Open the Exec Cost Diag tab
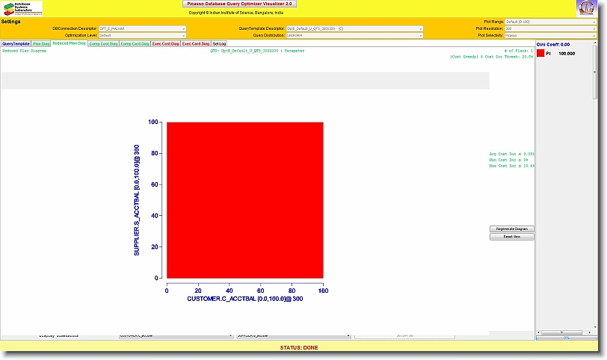 click(165, 44)
